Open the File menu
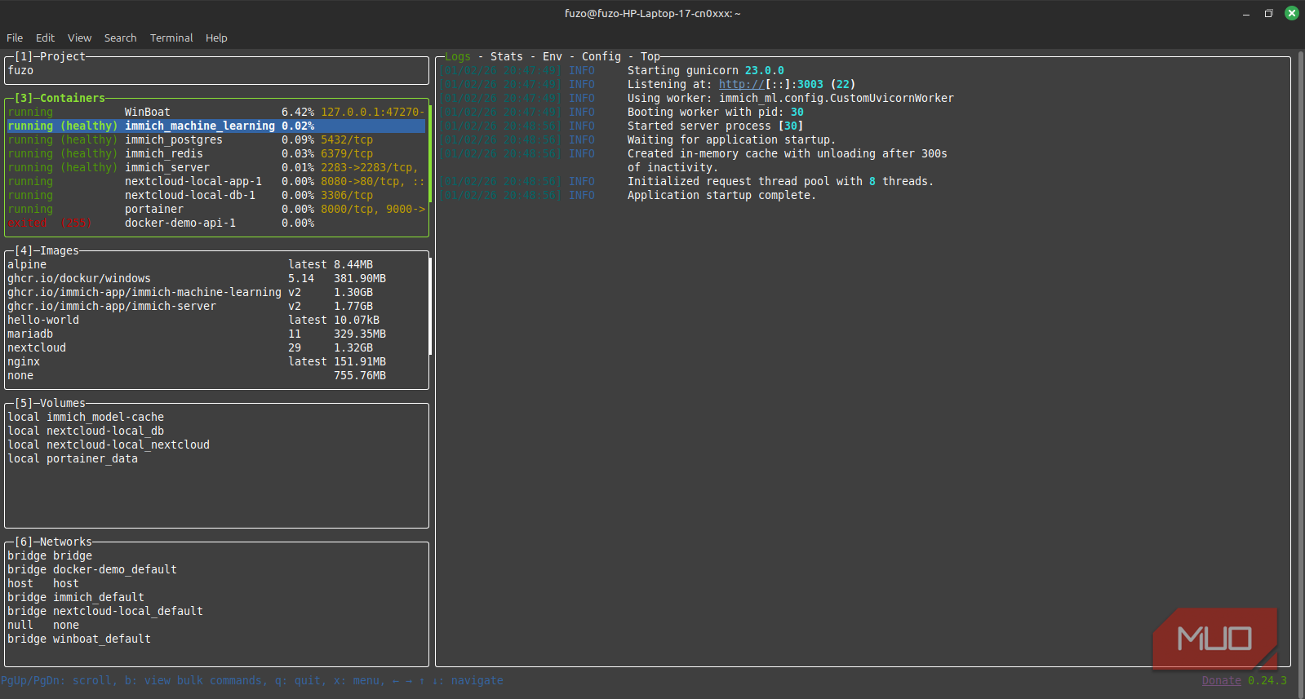This screenshot has height=699, width=1305. (15, 38)
